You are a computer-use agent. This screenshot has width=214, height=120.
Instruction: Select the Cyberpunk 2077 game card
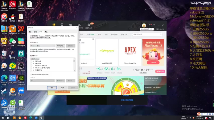point(107,52)
